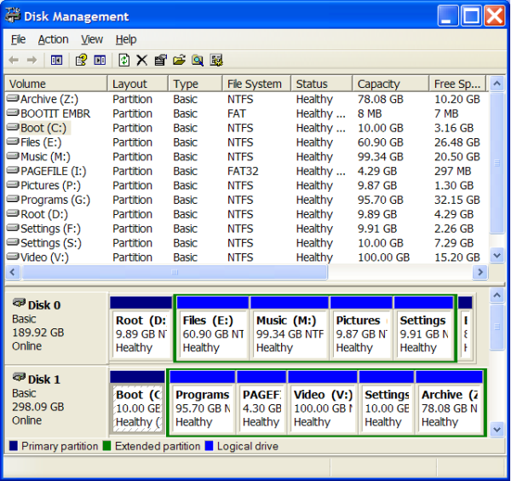Sort by the Capacity column header
Screen dimensions: 511x481
[x=390, y=84]
